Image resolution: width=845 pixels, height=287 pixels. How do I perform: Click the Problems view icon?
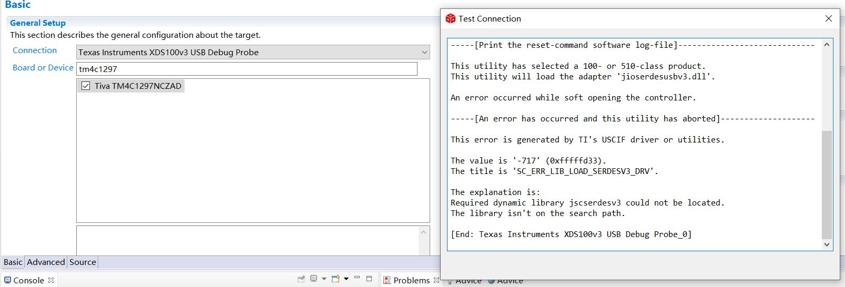click(387, 280)
